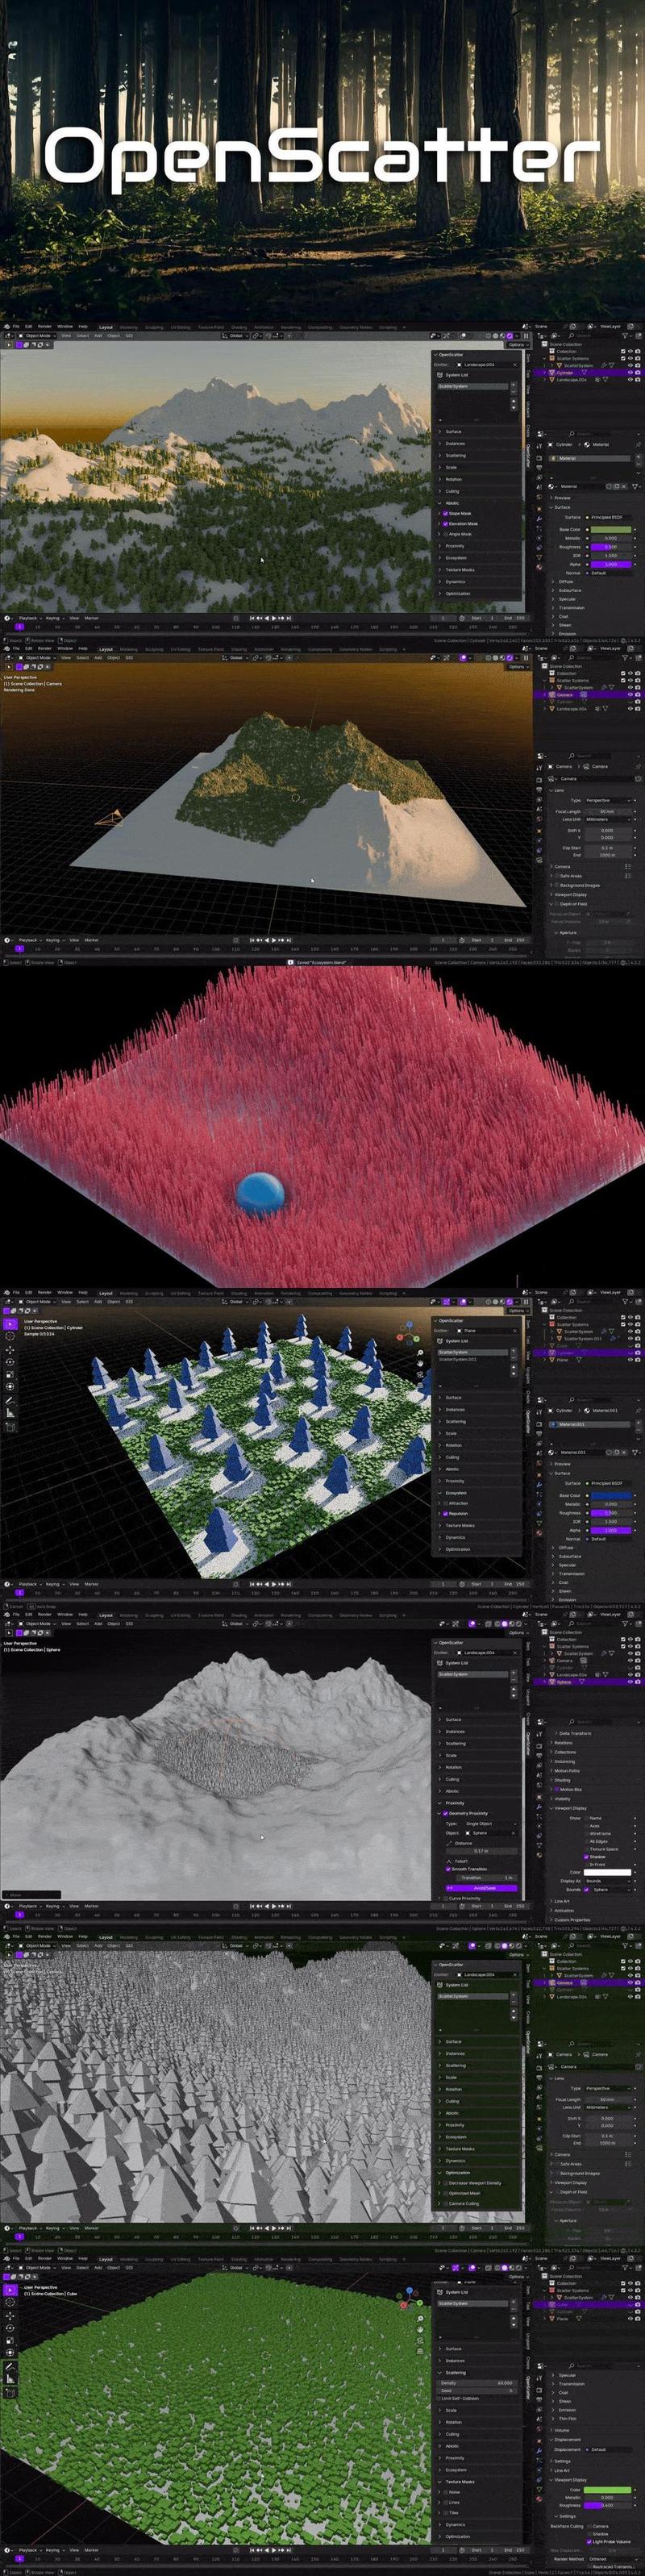Enable Camera Culling in gray-trees Optimization panel

pyautogui.click(x=446, y=2204)
